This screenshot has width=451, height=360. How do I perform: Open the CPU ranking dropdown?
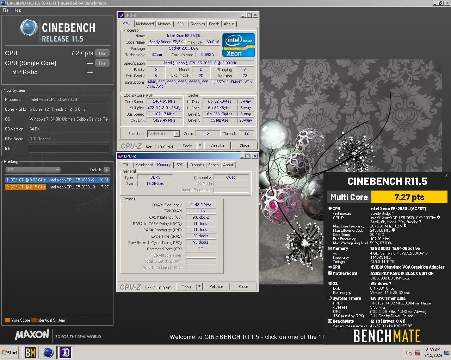coord(33,170)
